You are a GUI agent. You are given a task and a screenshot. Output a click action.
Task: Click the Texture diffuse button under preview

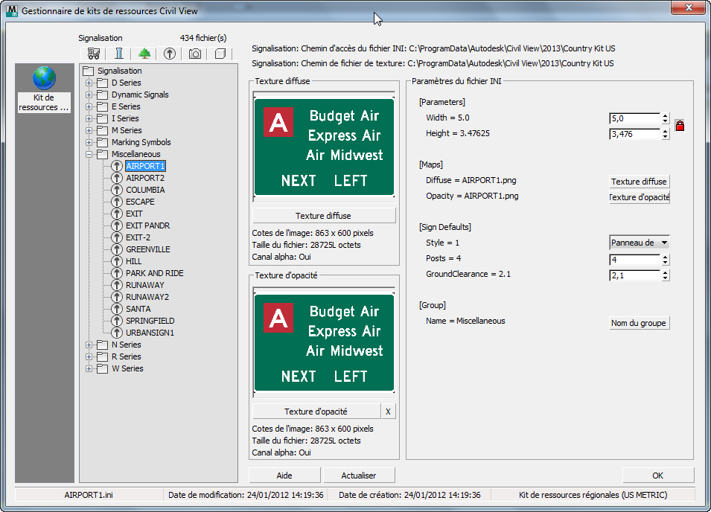(324, 216)
